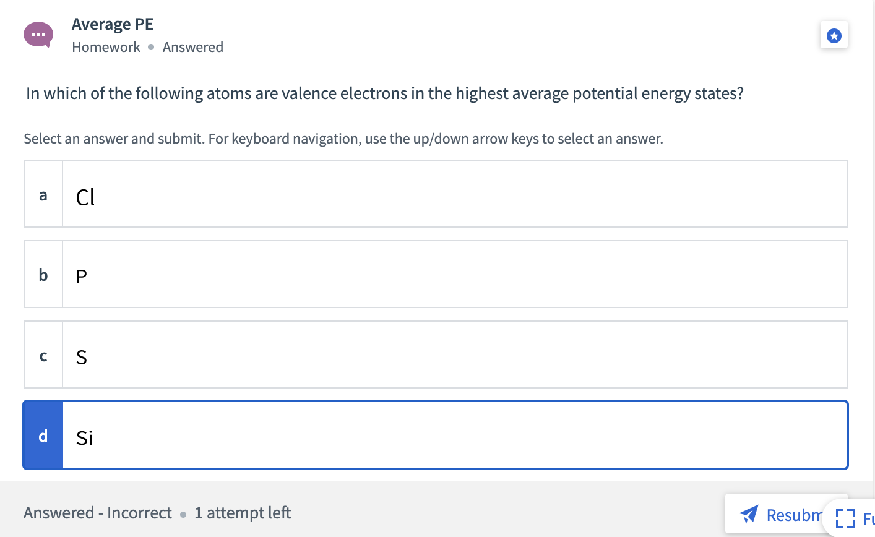Click the ellipsis inside the purple chat icon
The image size is (875, 537).
coord(38,34)
